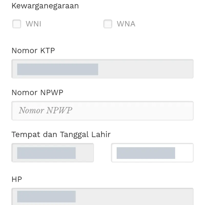Click the Nomor NPWP label
205x205 pixels.
37,93
